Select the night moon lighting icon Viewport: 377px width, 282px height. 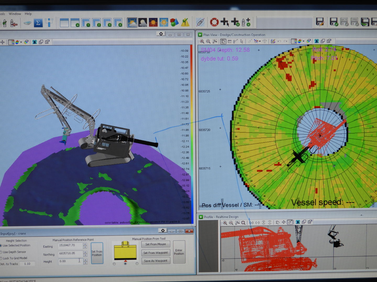(x=143, y=23)
